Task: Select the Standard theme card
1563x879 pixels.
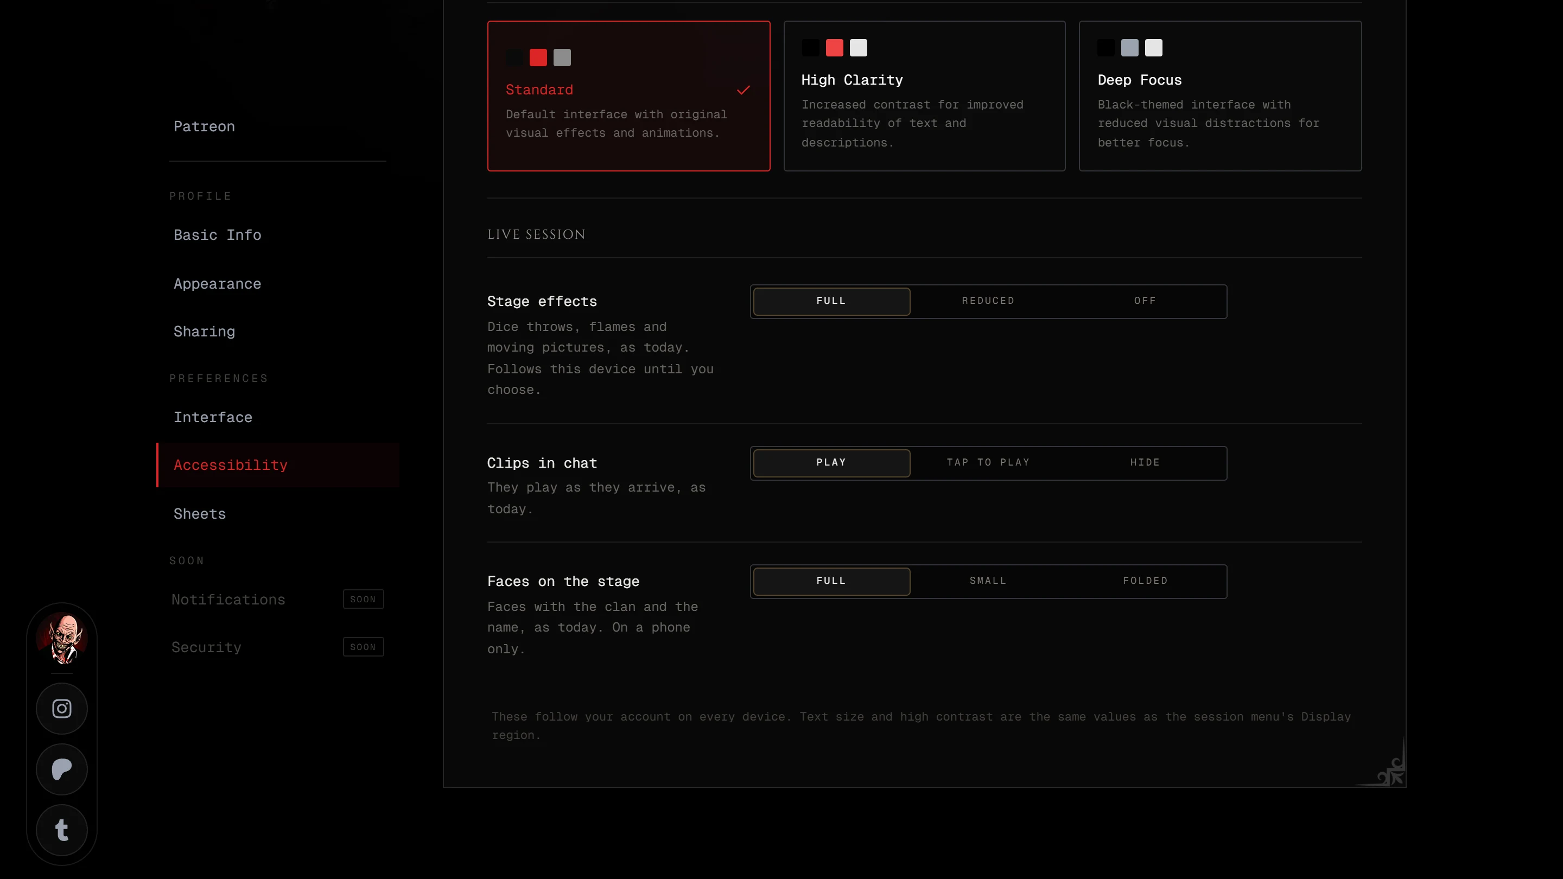Action: tap(628, 96)
